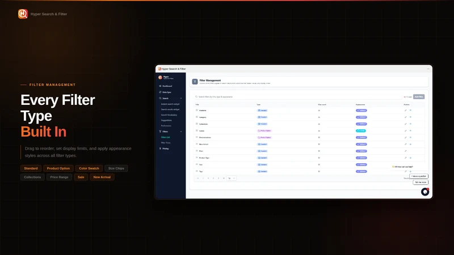Minimize the Hyper Search & Filter window

coord(428,69)
